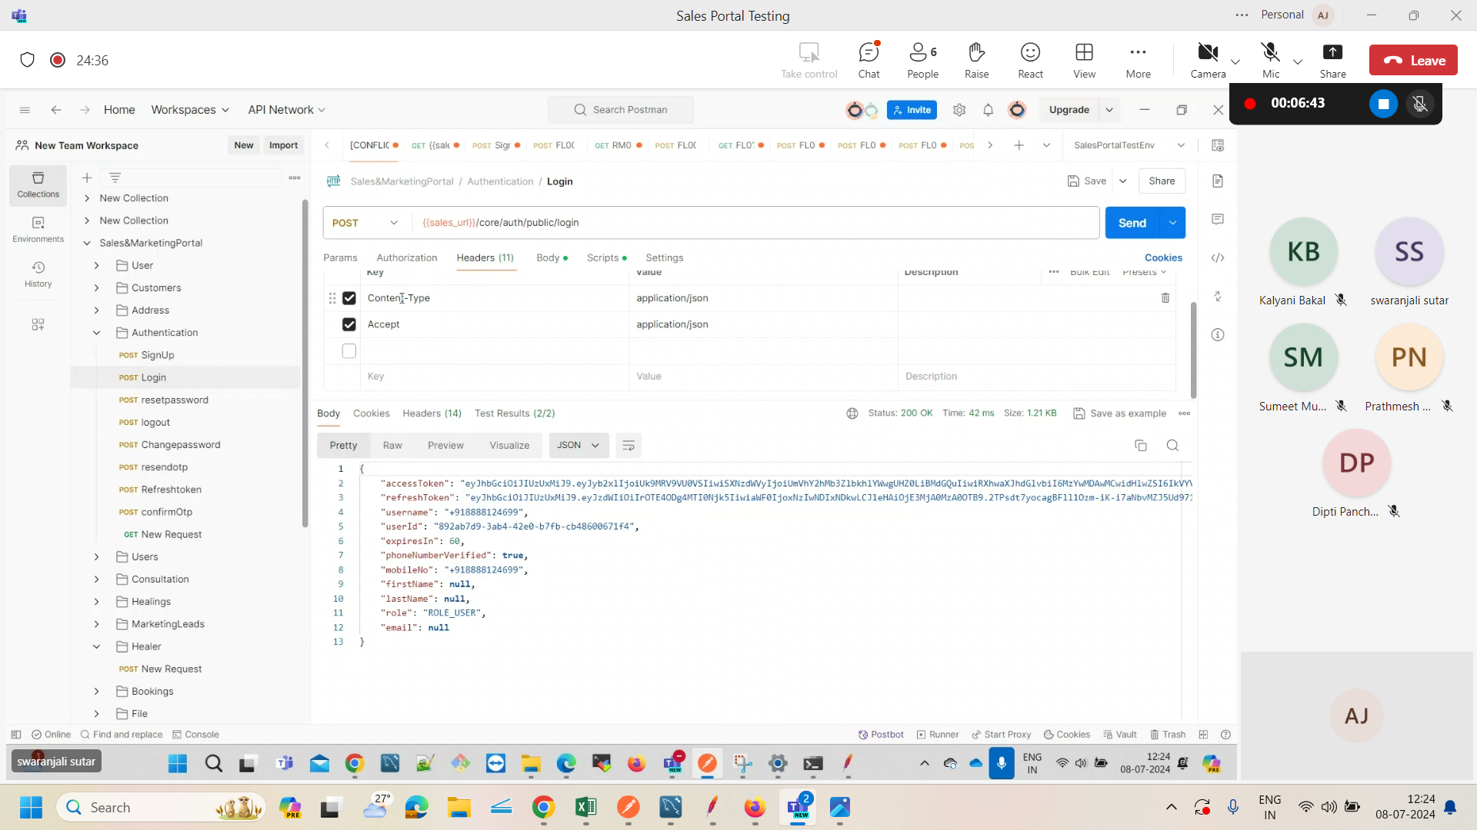
Task: Toggle word wrap on the response
Action: tap(628, 446)
